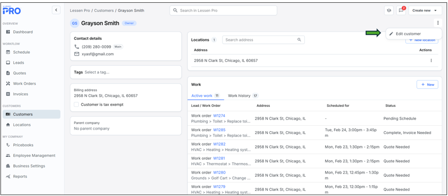Open the customer page three-dot options menu
This screenshot has height=196, width=448.
(438, 23)
